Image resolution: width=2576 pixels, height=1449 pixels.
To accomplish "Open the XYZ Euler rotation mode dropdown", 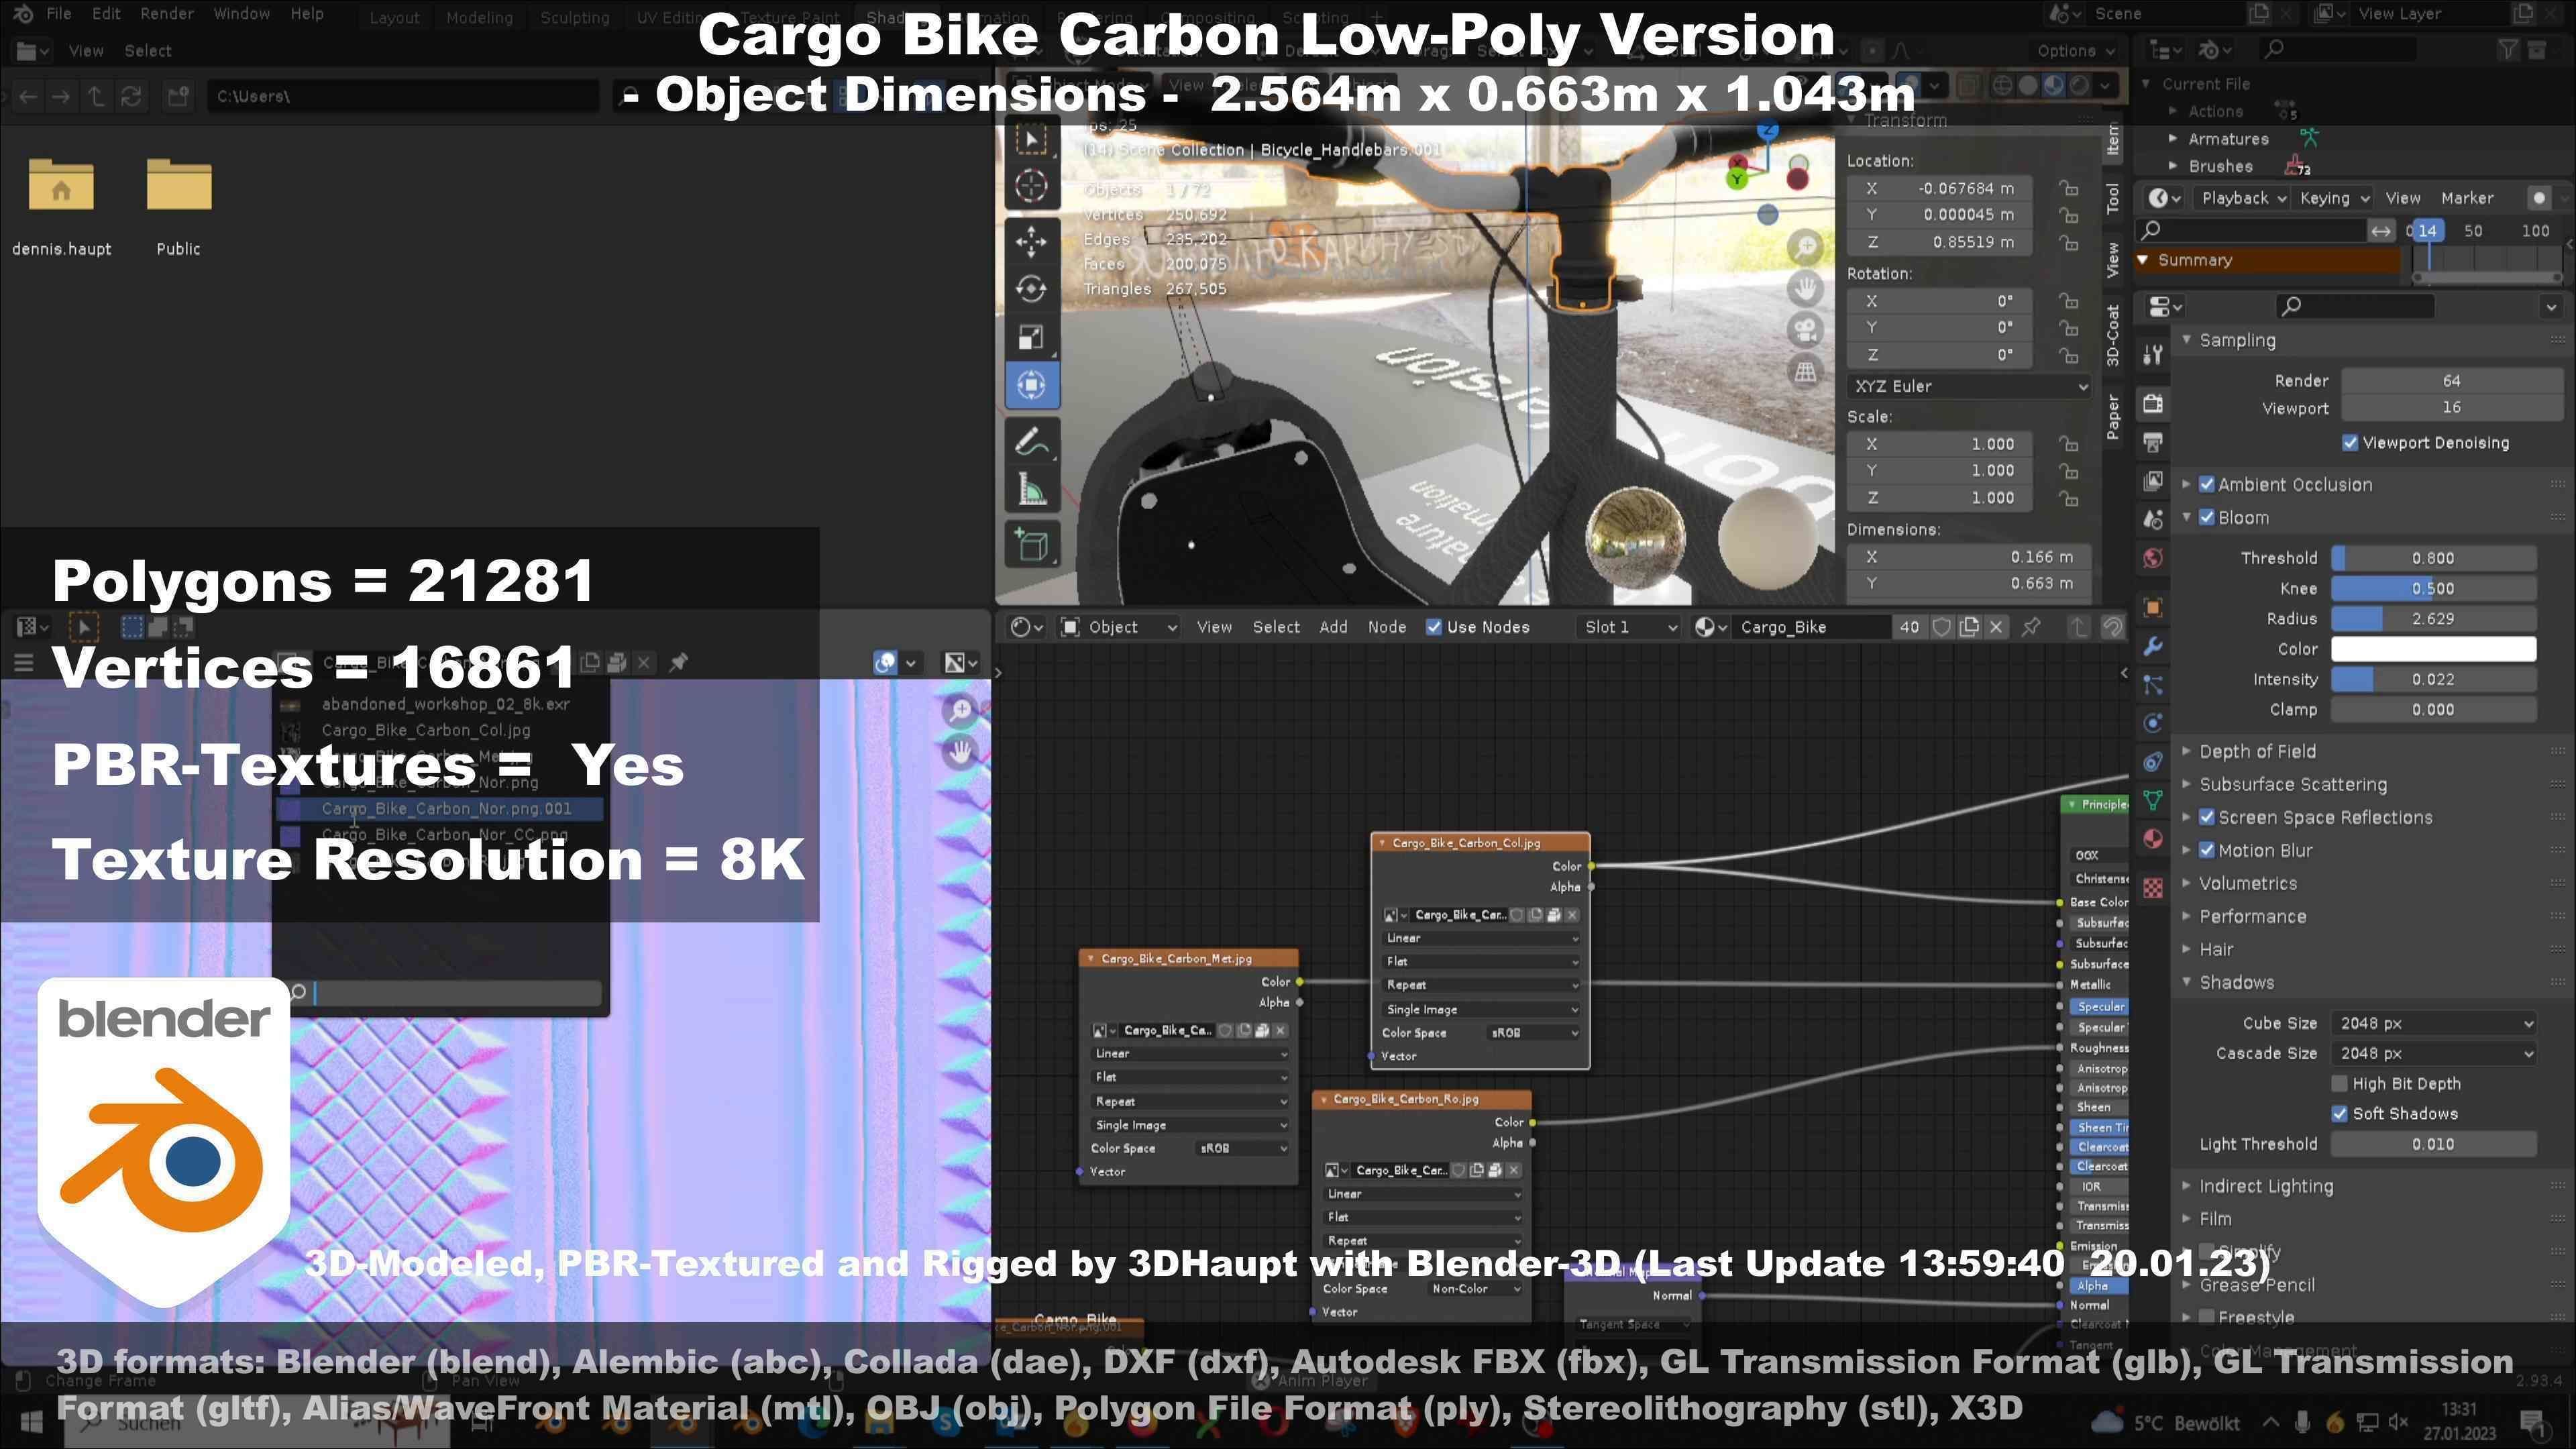I will coord(1970,386).
